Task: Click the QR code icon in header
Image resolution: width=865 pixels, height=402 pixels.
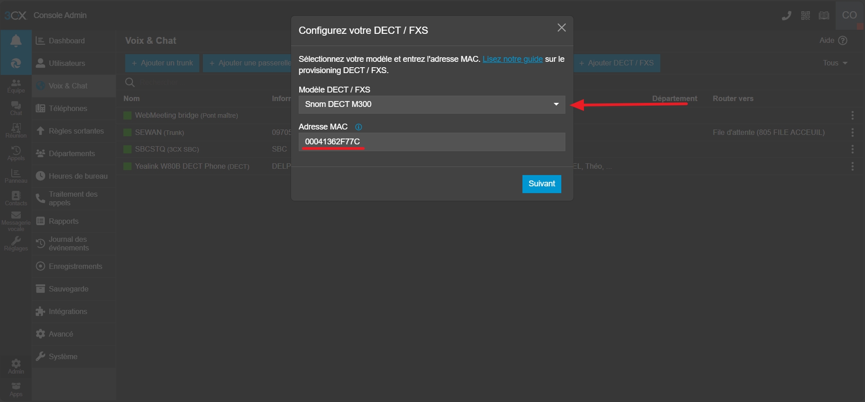Action: coord(805,16)
